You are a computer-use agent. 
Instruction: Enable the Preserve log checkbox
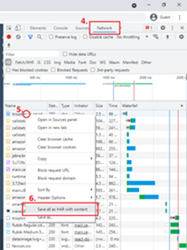[51, 37]
